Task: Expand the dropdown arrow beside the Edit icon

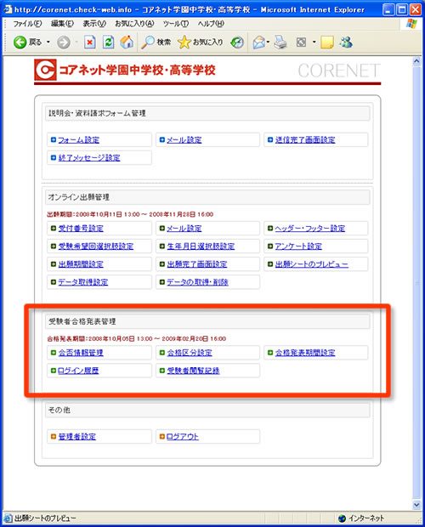Action: tap(314, 42)
